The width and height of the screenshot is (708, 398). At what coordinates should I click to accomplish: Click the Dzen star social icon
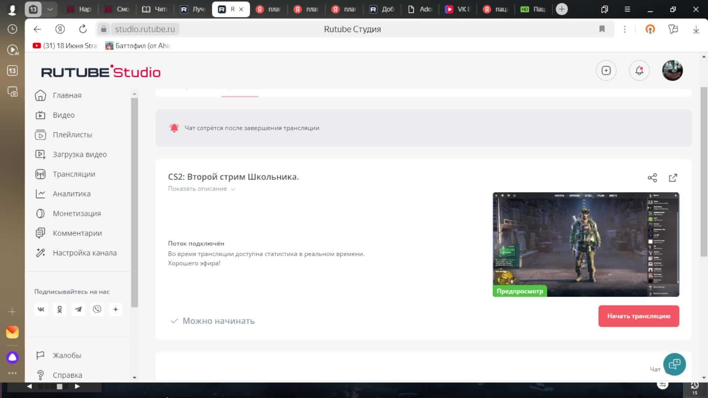tap(115, 309)
